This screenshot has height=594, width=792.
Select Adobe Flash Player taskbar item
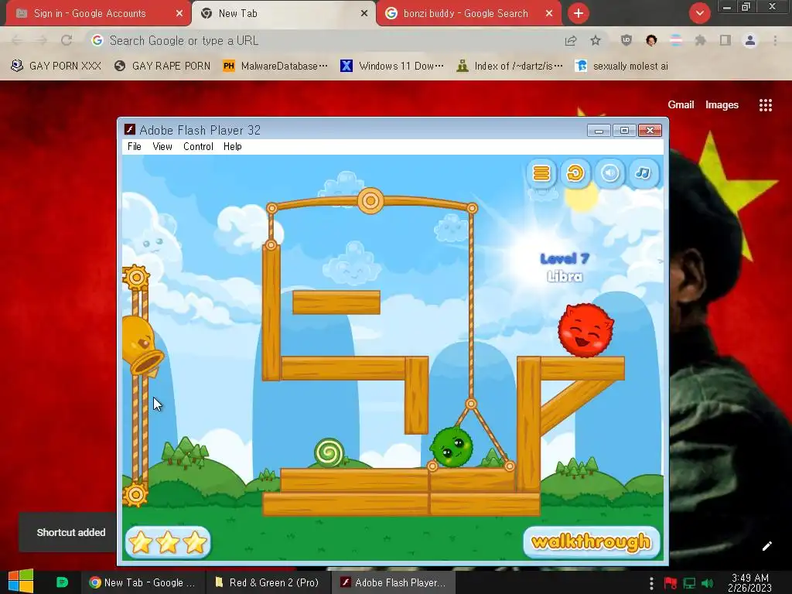(394, 582)
